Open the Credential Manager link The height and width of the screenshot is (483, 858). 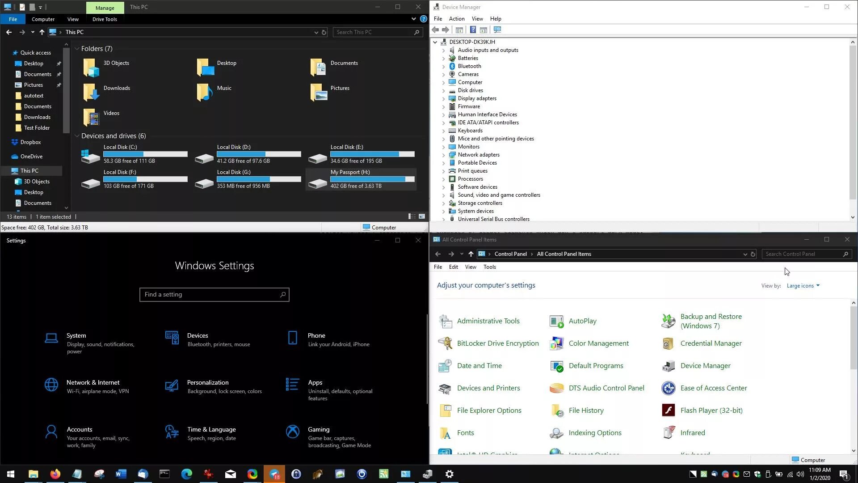click(x=711, y=343)
